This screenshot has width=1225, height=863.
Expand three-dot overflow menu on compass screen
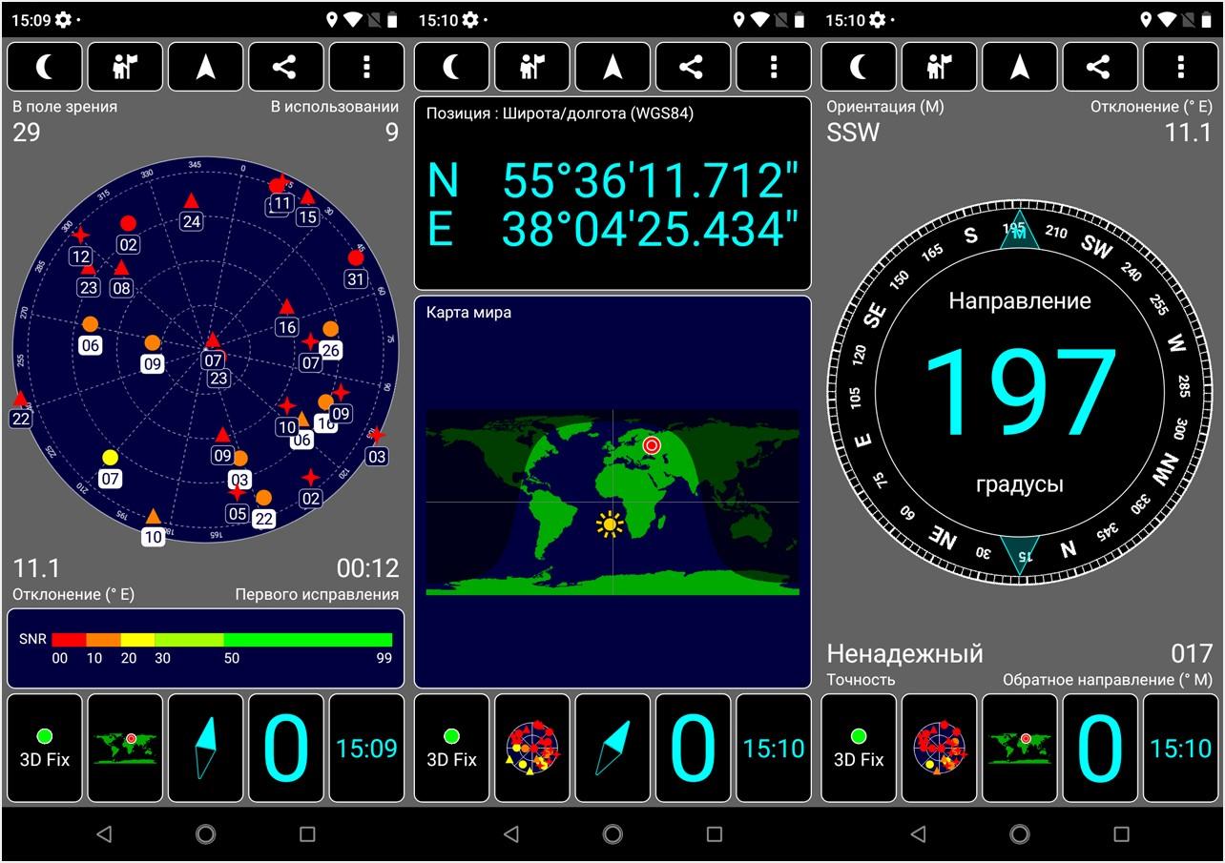click(x=1181, y=67)
